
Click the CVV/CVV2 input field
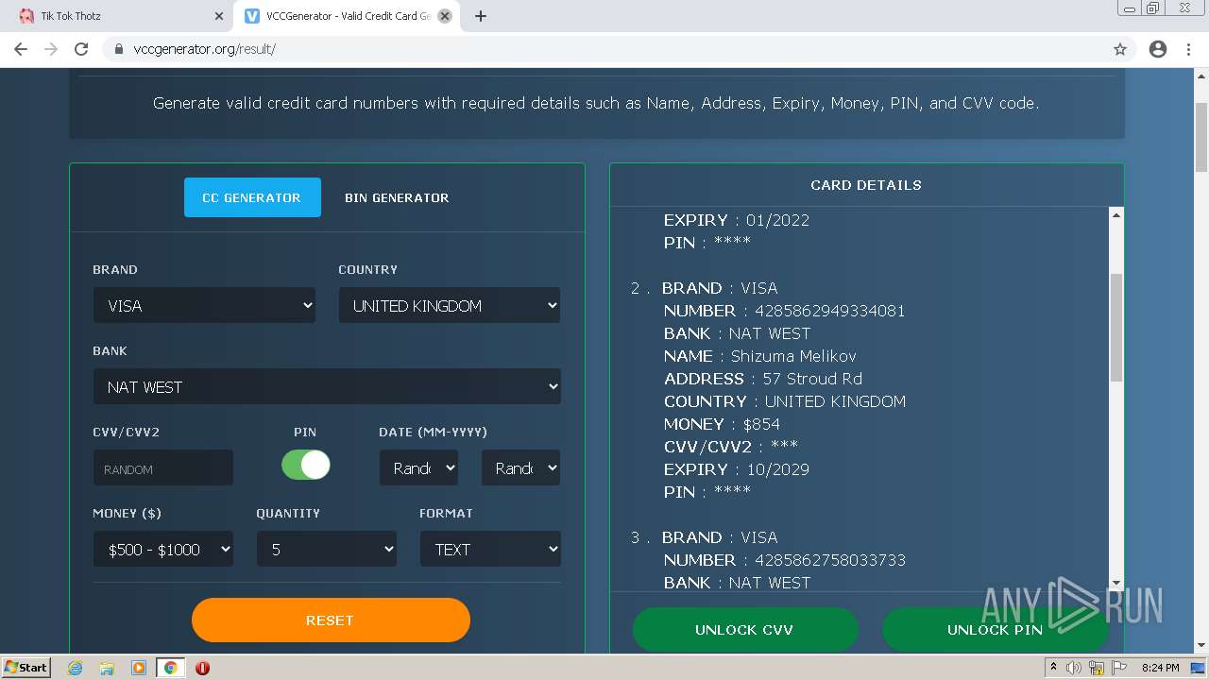[163, 467]
